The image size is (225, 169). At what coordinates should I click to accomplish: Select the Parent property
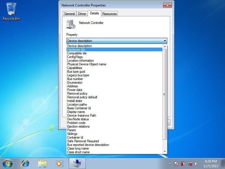pos(114,130)
